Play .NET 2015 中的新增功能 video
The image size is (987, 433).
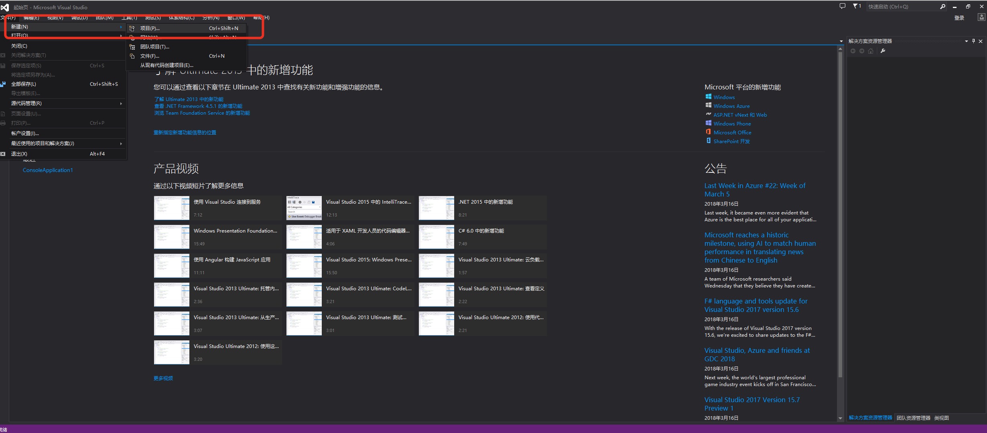click(x=483, y=208)
